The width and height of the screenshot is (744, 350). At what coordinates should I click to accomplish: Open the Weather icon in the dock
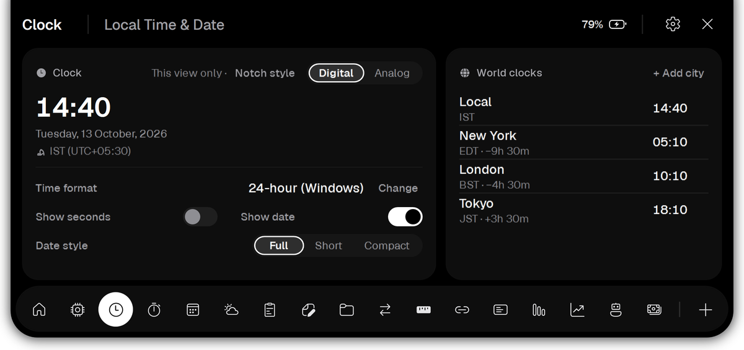pos(231,310)
